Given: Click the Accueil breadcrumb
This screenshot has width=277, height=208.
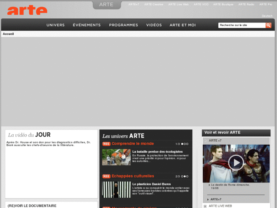Looking at the screenshot, I should click(8, 34).
